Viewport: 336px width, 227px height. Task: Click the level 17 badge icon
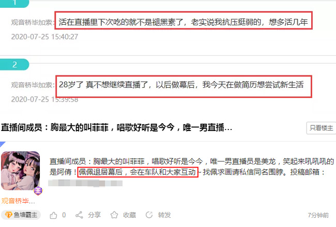(8, 215)
